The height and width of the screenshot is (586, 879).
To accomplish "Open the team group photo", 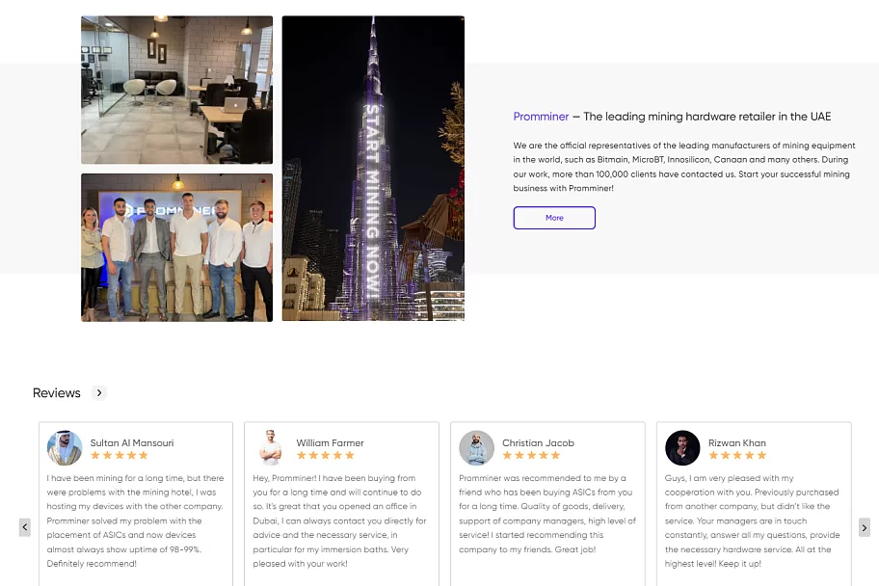I will tap(176, 248).
